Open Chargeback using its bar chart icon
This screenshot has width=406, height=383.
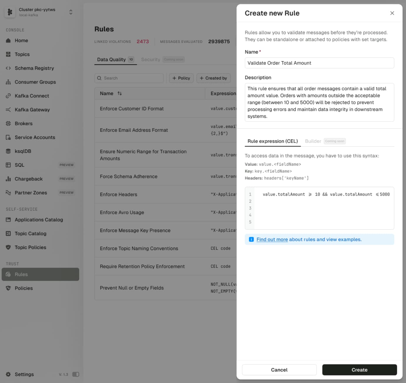point(8,179)
